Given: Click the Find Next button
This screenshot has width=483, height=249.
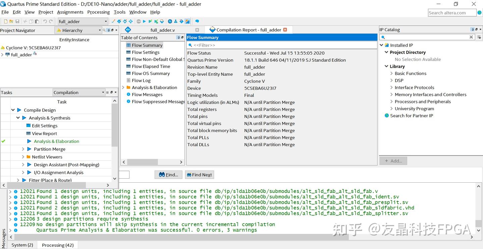Looking at the screenshot, I should (x=199, y=175).
